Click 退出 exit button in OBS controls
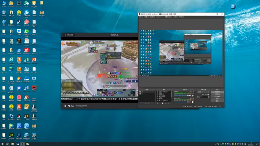 [217, 101]
